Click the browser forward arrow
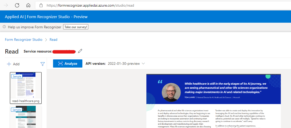Viewport: 291px width, 128px height. pos(6,5)
